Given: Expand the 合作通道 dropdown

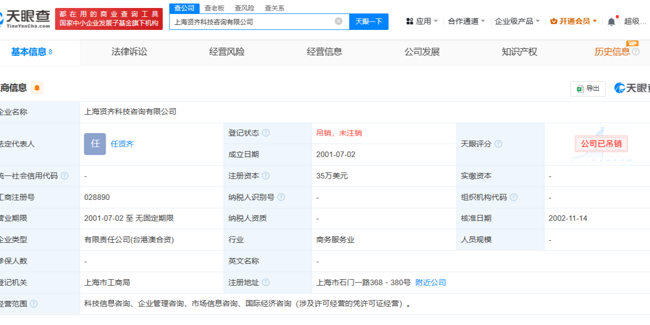Looking at the screenshot, I should 466,21.
